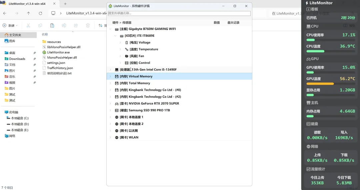This screenshot has height=190, width=360.
Task: Click the motherboard icon beside Gigabyte B760M
Action: tap(117, 29)
